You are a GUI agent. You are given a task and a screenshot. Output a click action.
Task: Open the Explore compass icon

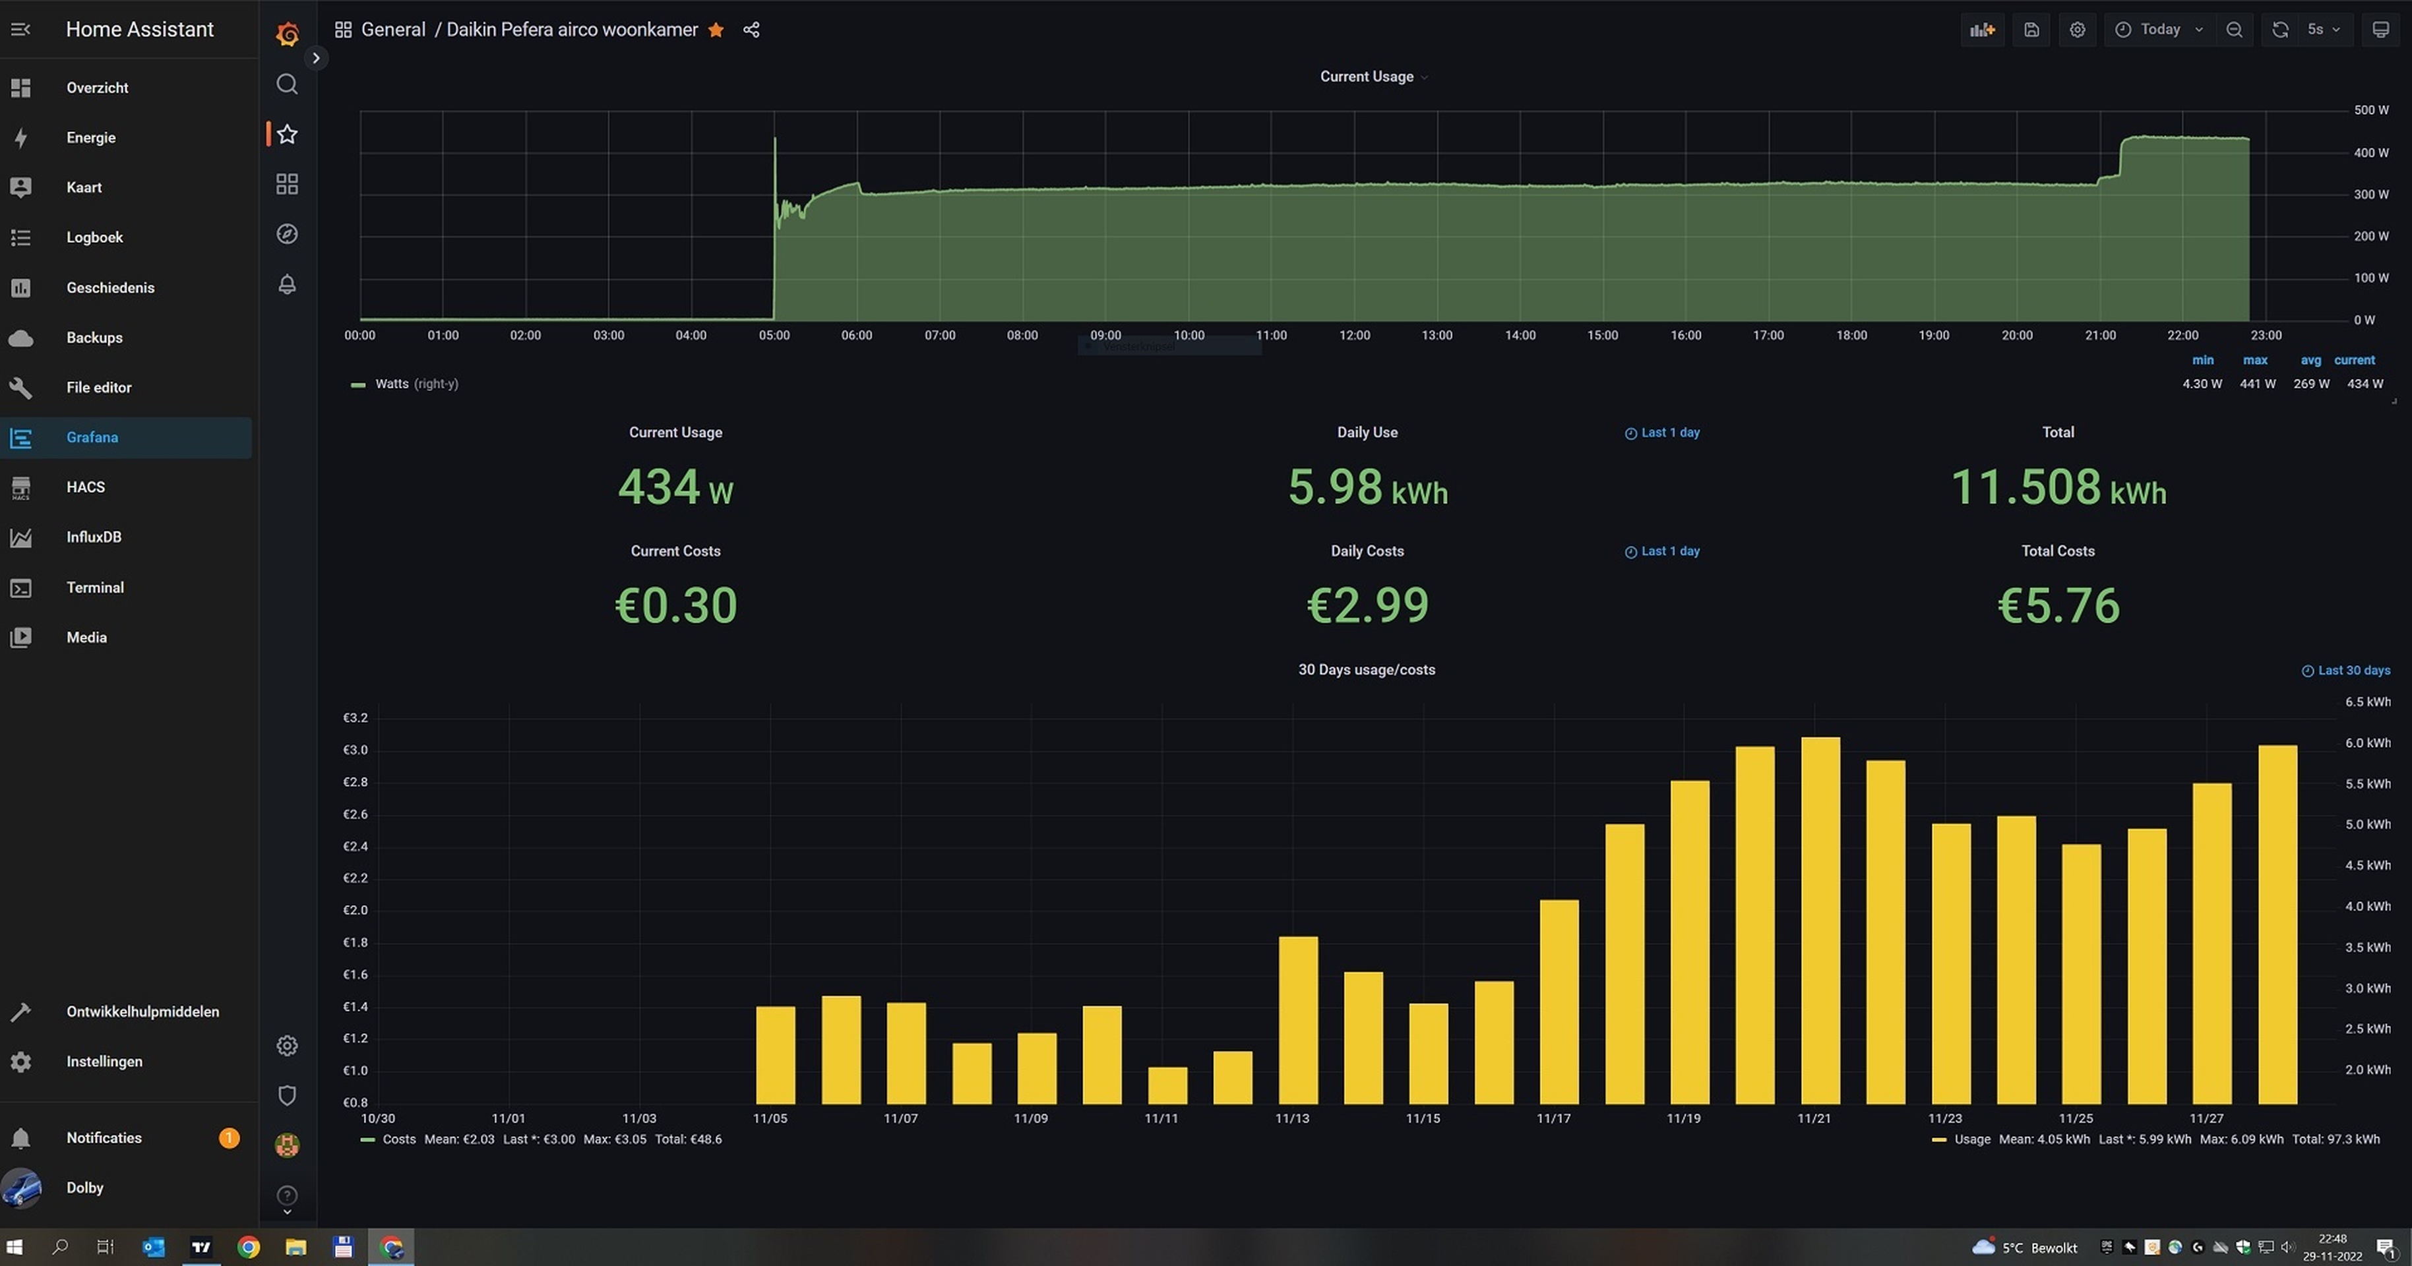[x=288, y=234]
